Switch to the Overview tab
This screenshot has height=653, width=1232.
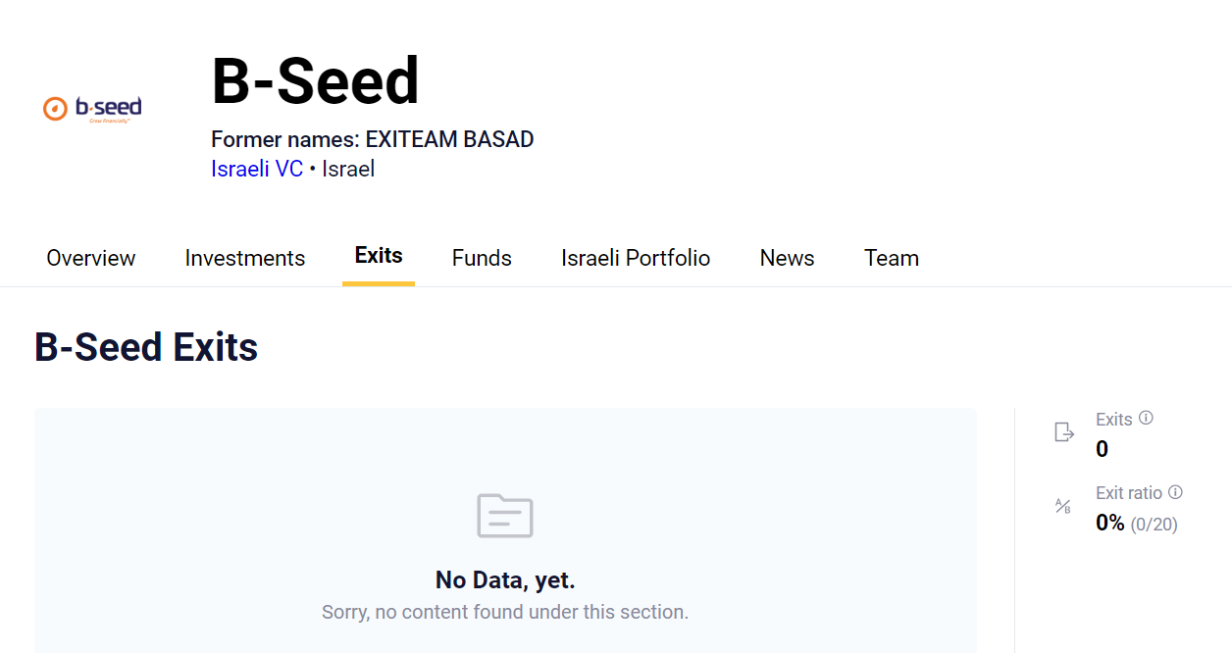[91, 258]
